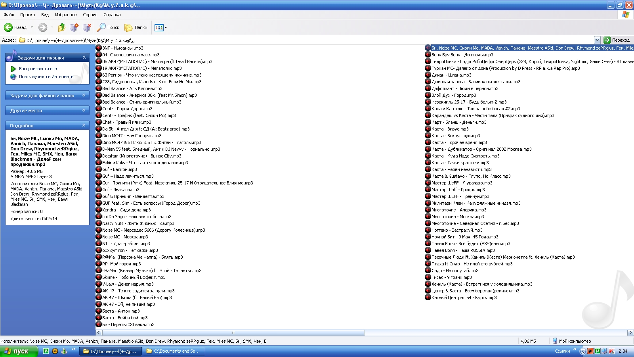634x357 pixels.
Task: Expand the Другие места panel
Action: click(84, 110)
